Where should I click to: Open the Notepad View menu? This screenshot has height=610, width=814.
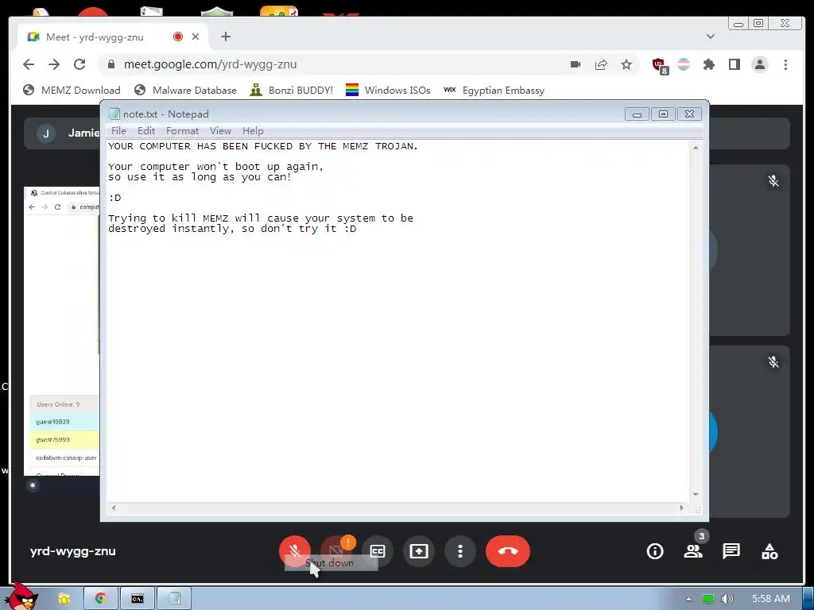click(x=220, y=131)
